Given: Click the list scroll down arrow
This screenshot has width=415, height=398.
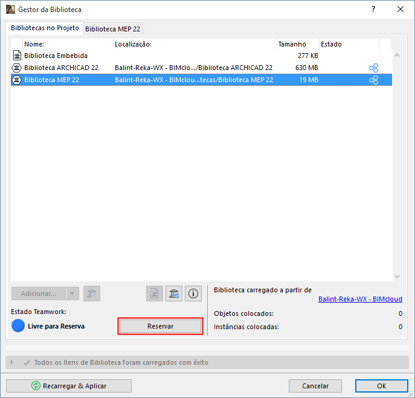Looking at the screenshot, I should 397,277.
